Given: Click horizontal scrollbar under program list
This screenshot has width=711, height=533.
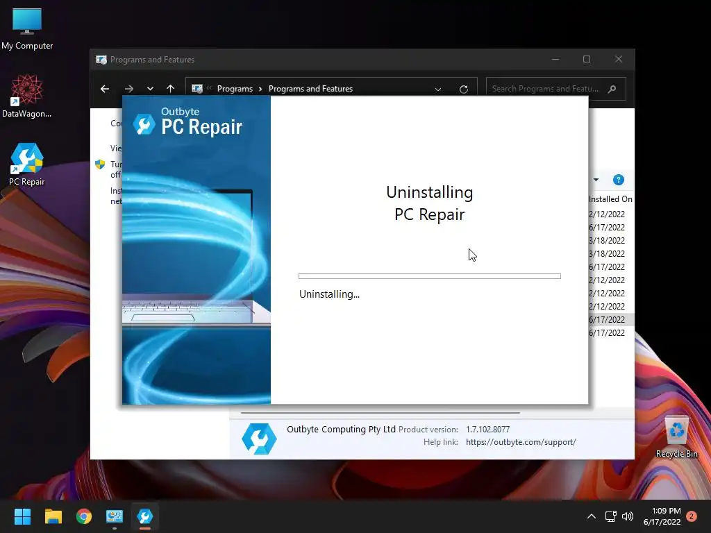Looking at the screenshot, I should [380, 413].
